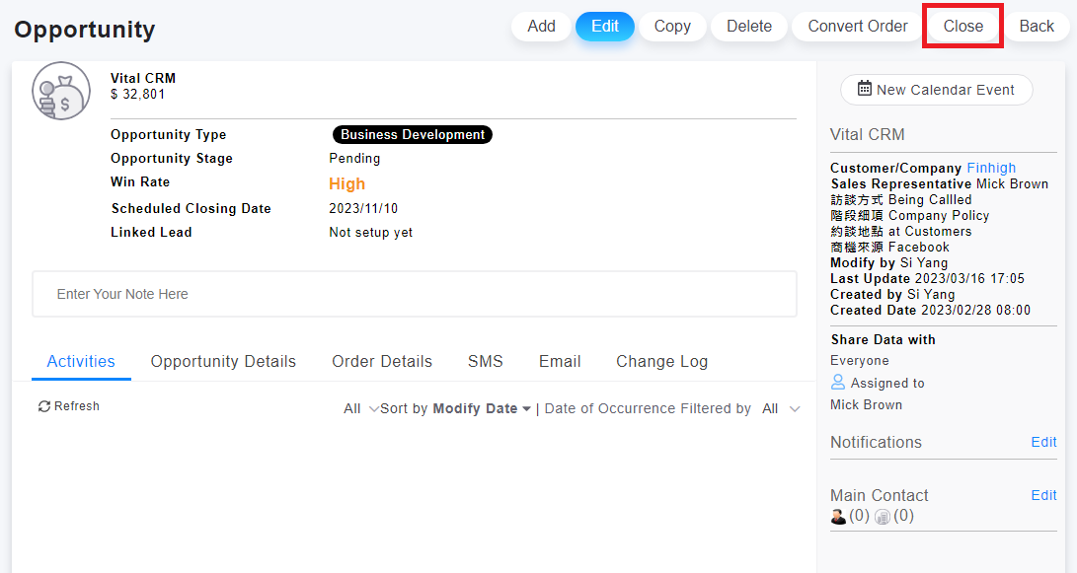1077x573 pixels.
Task: Click the Refresh icon in Activities
Action: (x=44, y=406)
